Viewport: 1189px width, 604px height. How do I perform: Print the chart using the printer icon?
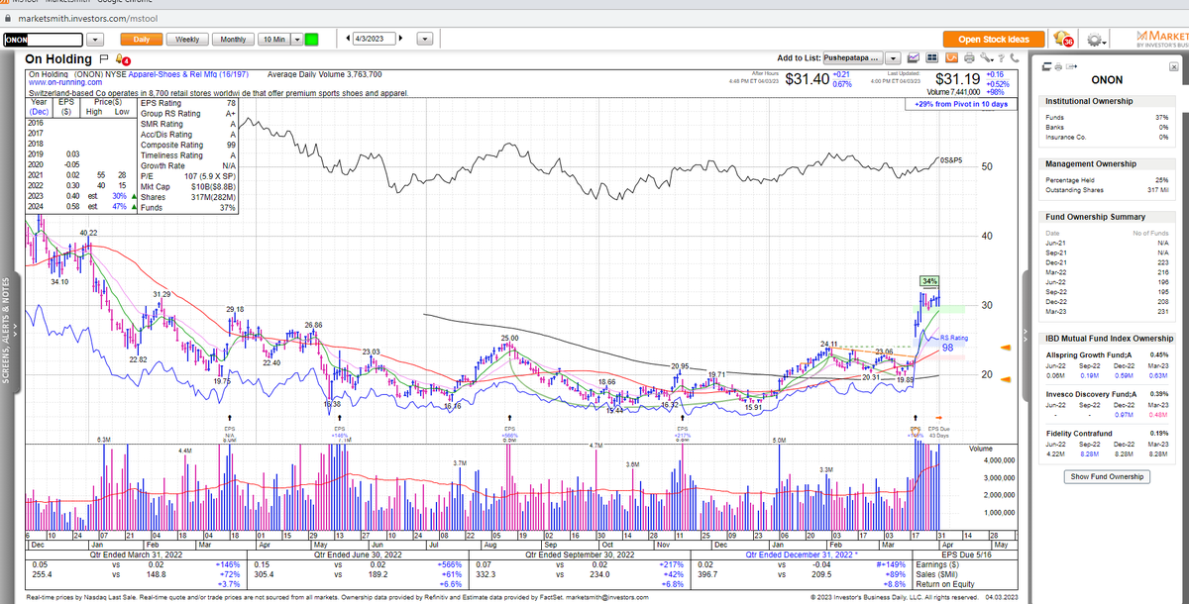point(967,58)
